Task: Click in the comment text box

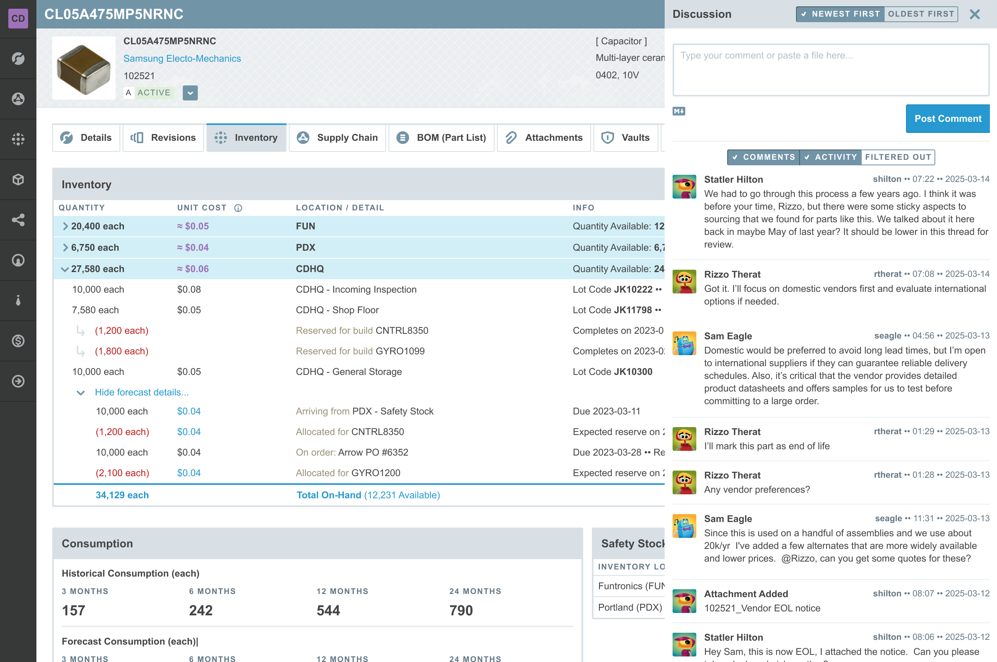Action: (830, 70)
